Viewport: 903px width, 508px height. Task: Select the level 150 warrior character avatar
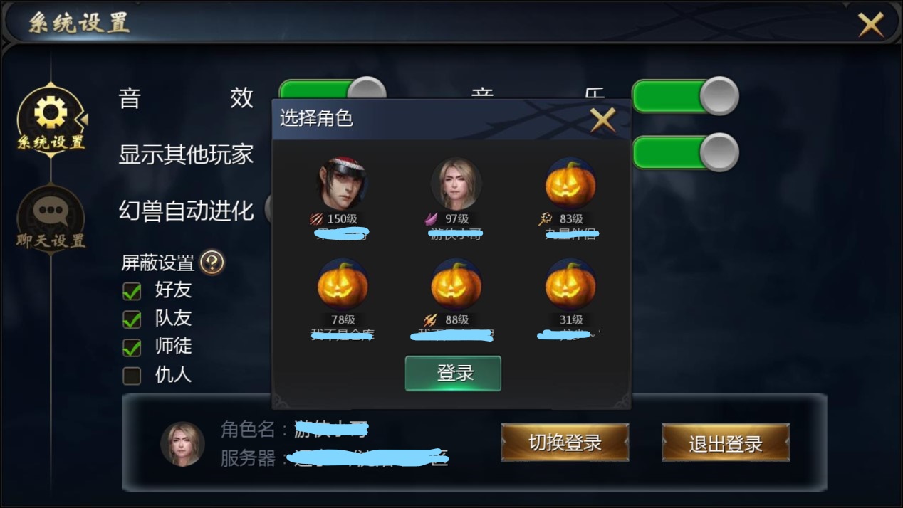coord(343,183)
